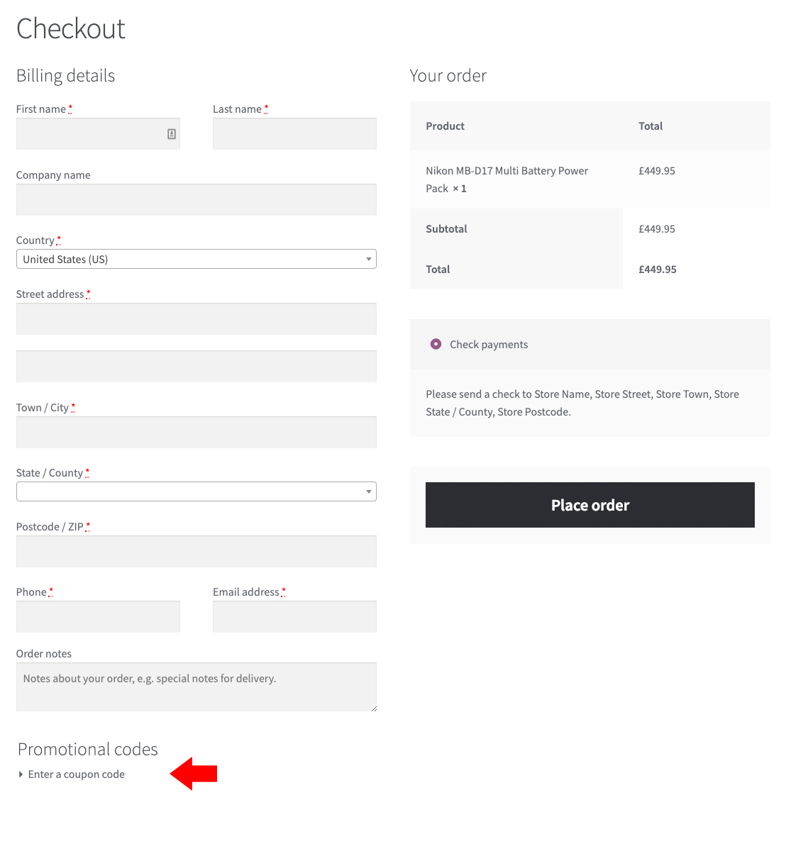Select the Town / City input

click(x=196, y=433)
